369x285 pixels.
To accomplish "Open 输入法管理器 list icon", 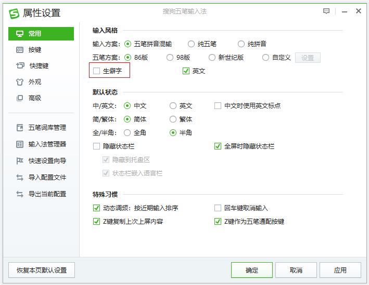I will [x=20, y=144].
